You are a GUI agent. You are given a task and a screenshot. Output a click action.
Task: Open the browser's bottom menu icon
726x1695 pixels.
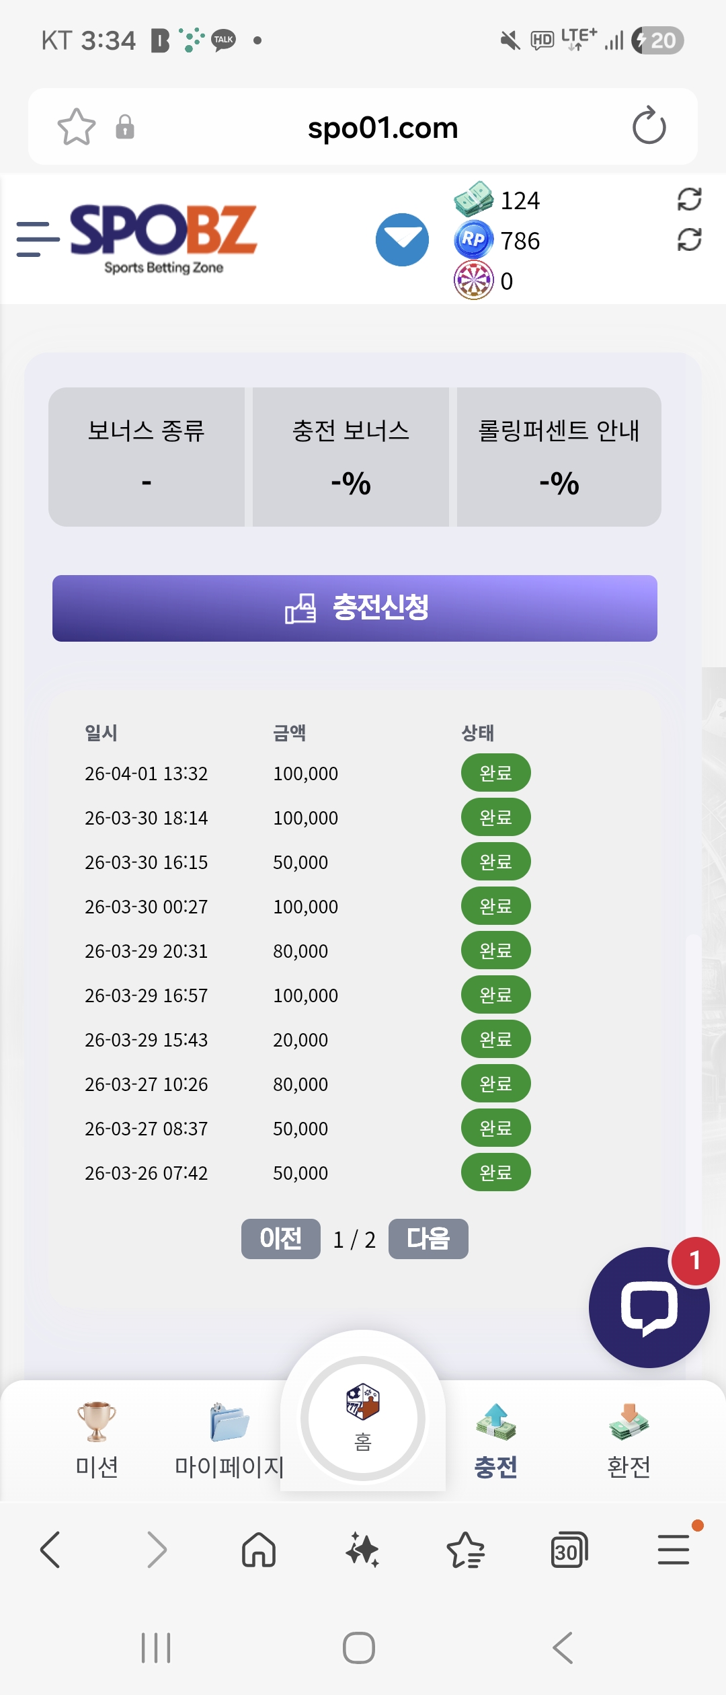point(674,1550)
